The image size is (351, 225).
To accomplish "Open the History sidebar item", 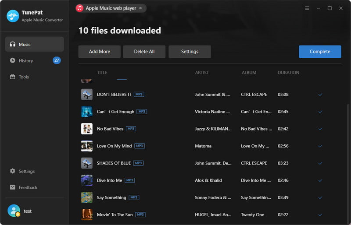I will click(35, 60).
